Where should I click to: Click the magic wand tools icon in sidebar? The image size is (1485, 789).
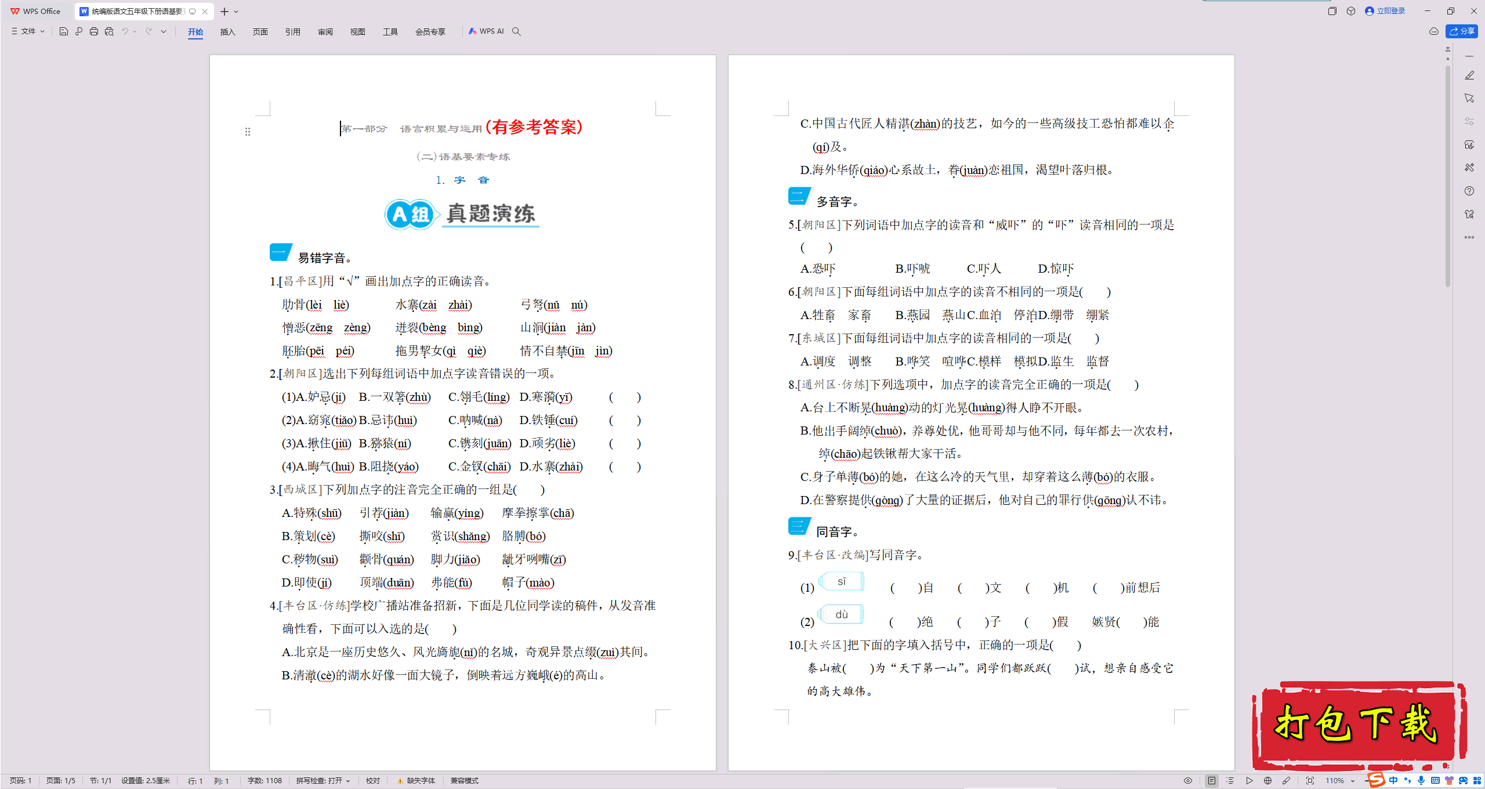tap(1469, 168)
